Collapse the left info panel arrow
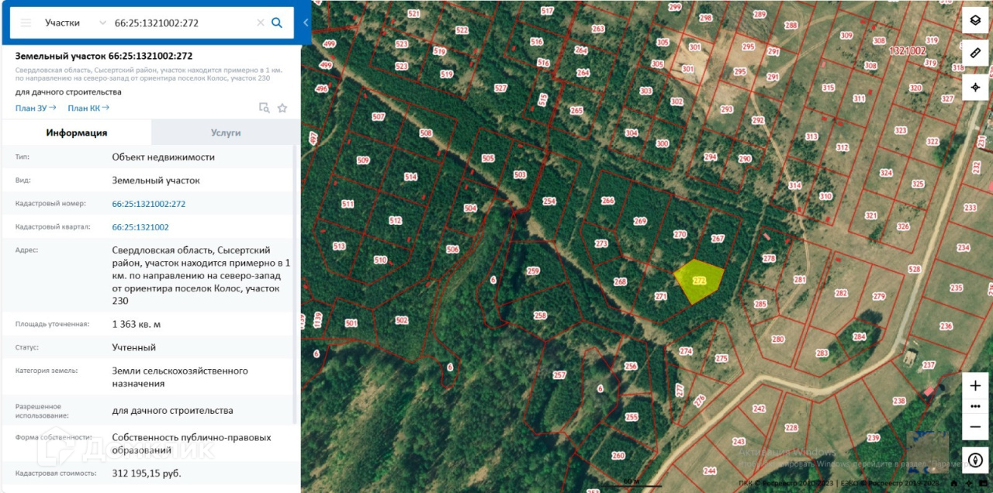Viewport: 993px width, 493px height. click(305, 22)
